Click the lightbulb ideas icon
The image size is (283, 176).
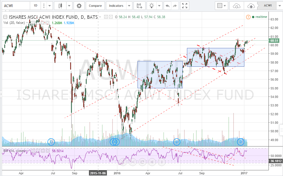(151, 6)
